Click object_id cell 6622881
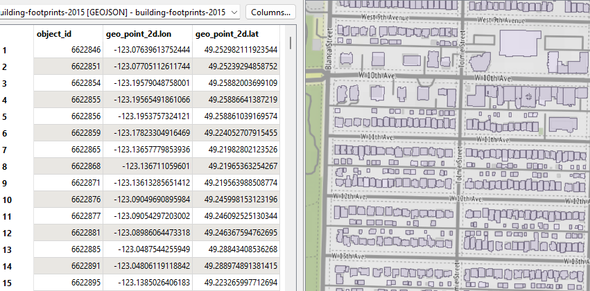Image resolution: width=590 pixels, height=291 pixels. click(x=68, y=233)
